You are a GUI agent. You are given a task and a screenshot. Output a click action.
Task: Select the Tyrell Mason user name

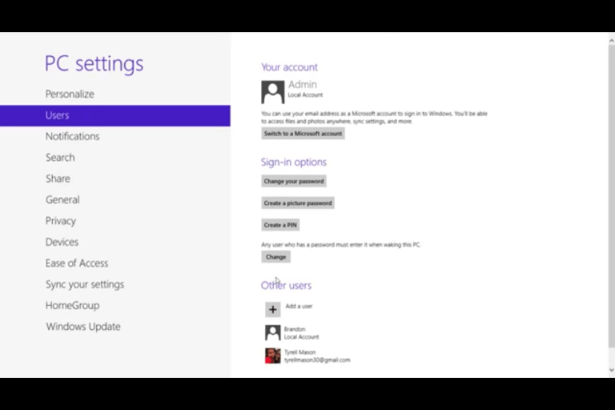pos(300,352)
